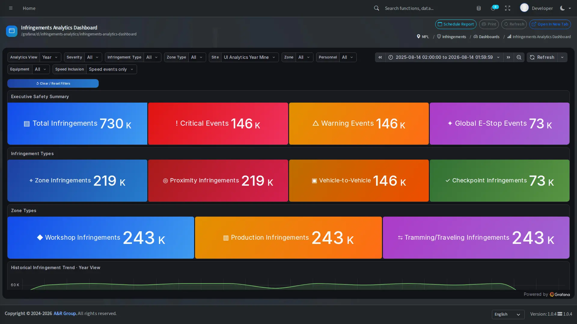Screen dimensions: 577x324
Task: Select the English language dropdown
Action: tap(508, 314)
